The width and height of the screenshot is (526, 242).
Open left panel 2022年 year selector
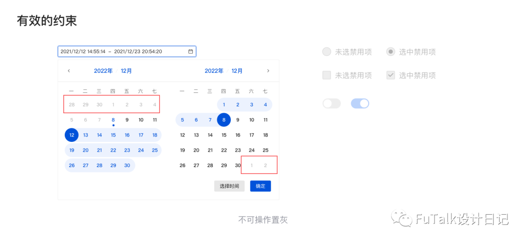pyautogui.click(x=103, y=70)
